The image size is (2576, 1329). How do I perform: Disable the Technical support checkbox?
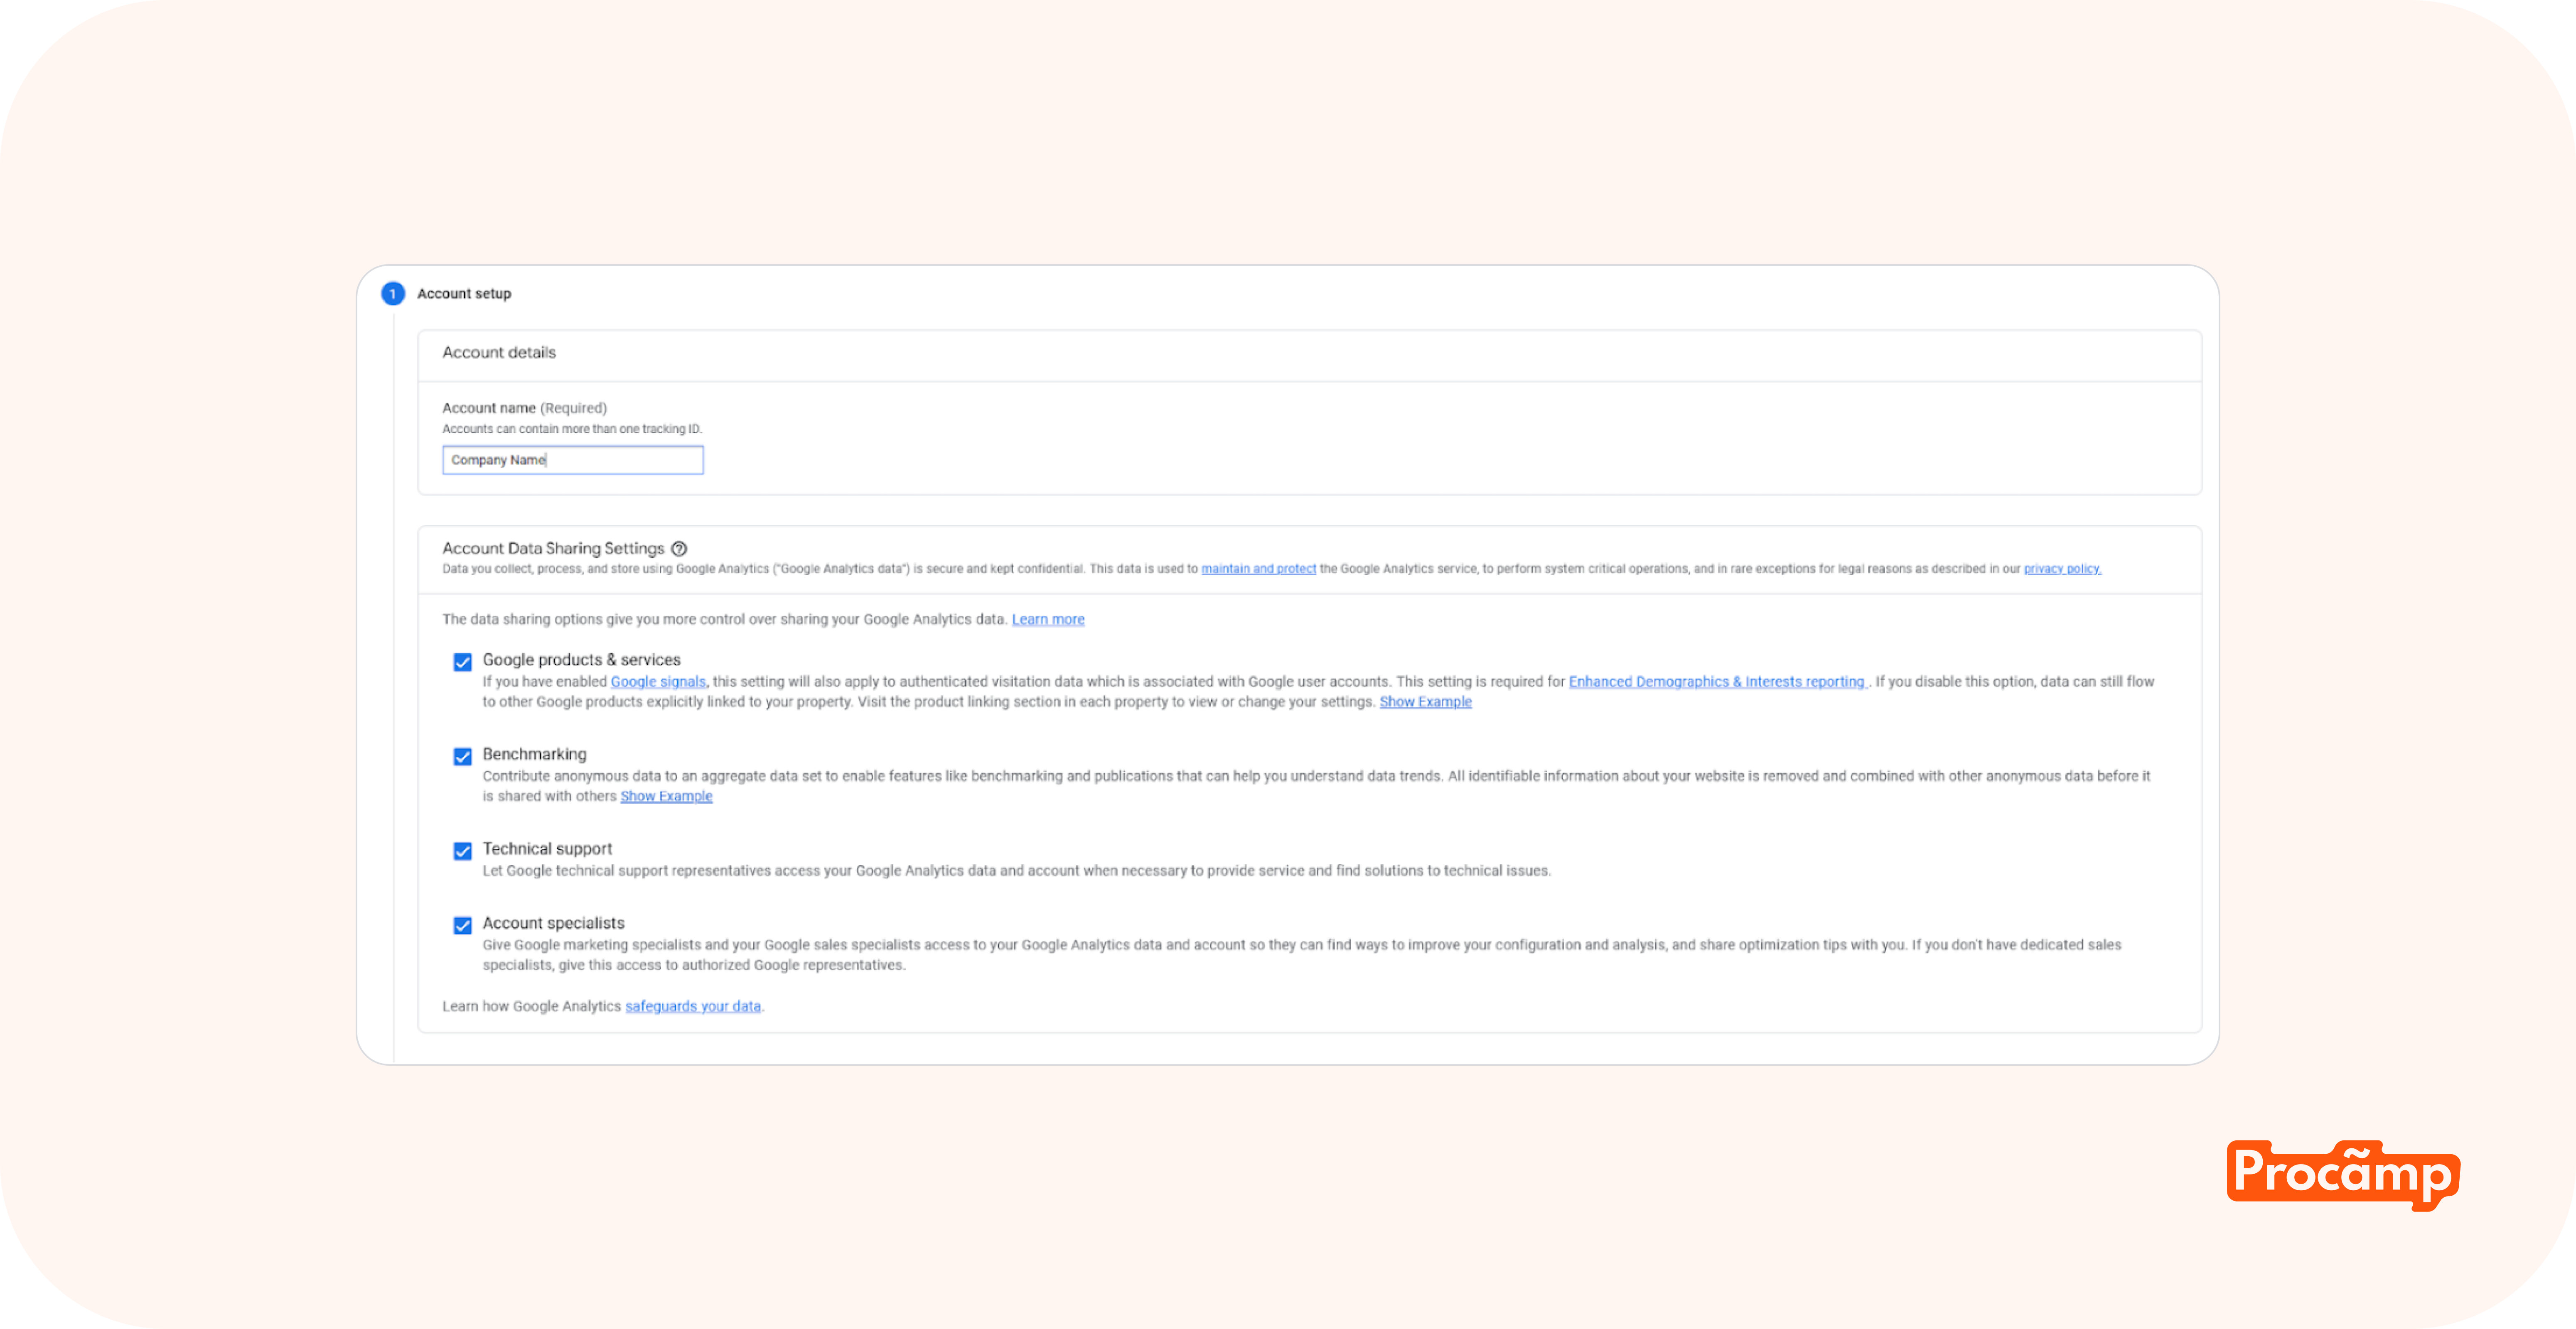coord(462,851)
